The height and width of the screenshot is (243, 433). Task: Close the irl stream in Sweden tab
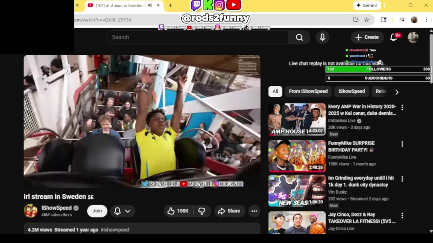click(158, 5)
